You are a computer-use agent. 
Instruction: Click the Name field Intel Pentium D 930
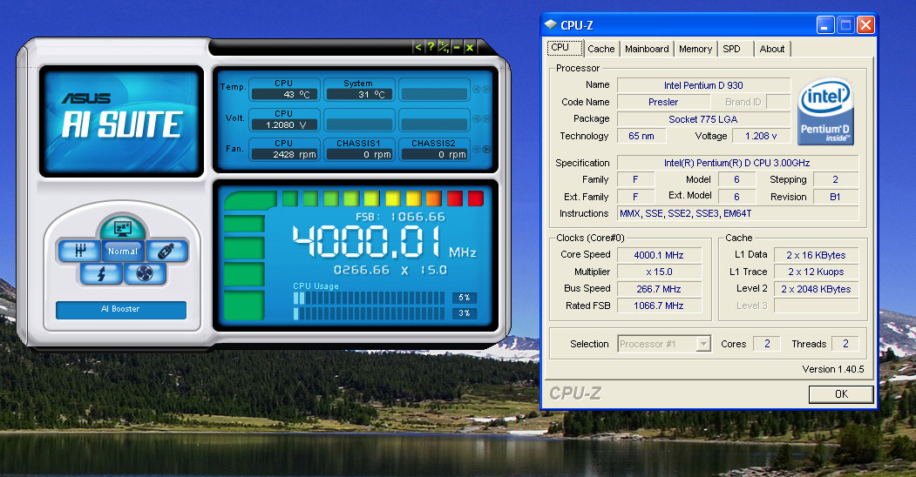(x=703, y=85)
